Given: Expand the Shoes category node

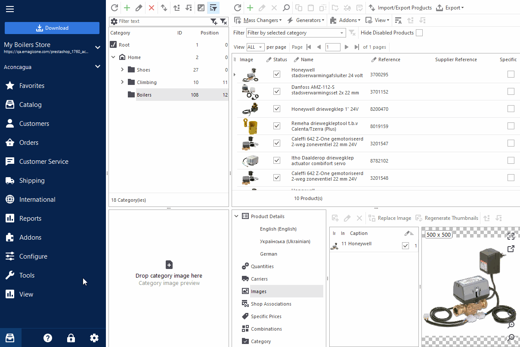Looking at the screenshot, I should point(122,69).
